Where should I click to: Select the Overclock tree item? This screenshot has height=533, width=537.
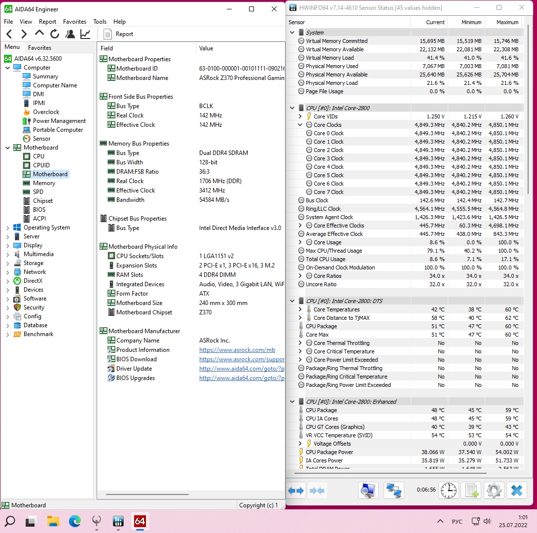click(x=46, y=112)
